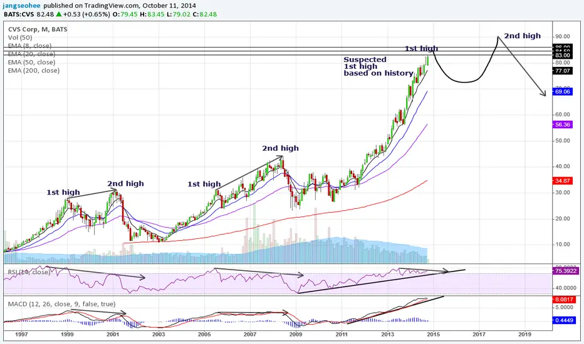Click the 83.00 horizontal line price tag
Screen dimensions: 584x344
563,55
